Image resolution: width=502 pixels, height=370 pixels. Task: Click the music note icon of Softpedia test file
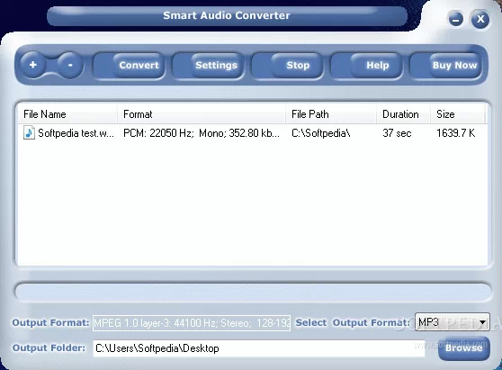click(x=29, y=132)
